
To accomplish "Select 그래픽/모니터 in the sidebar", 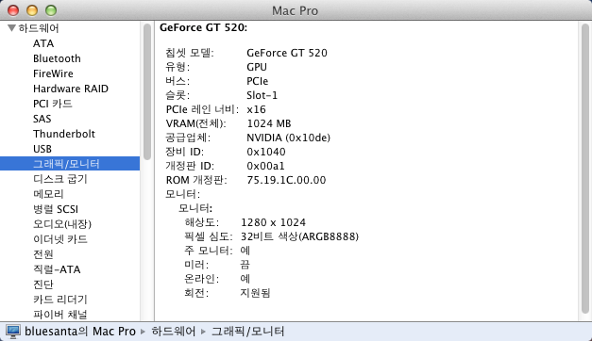I will click(70, 164).
